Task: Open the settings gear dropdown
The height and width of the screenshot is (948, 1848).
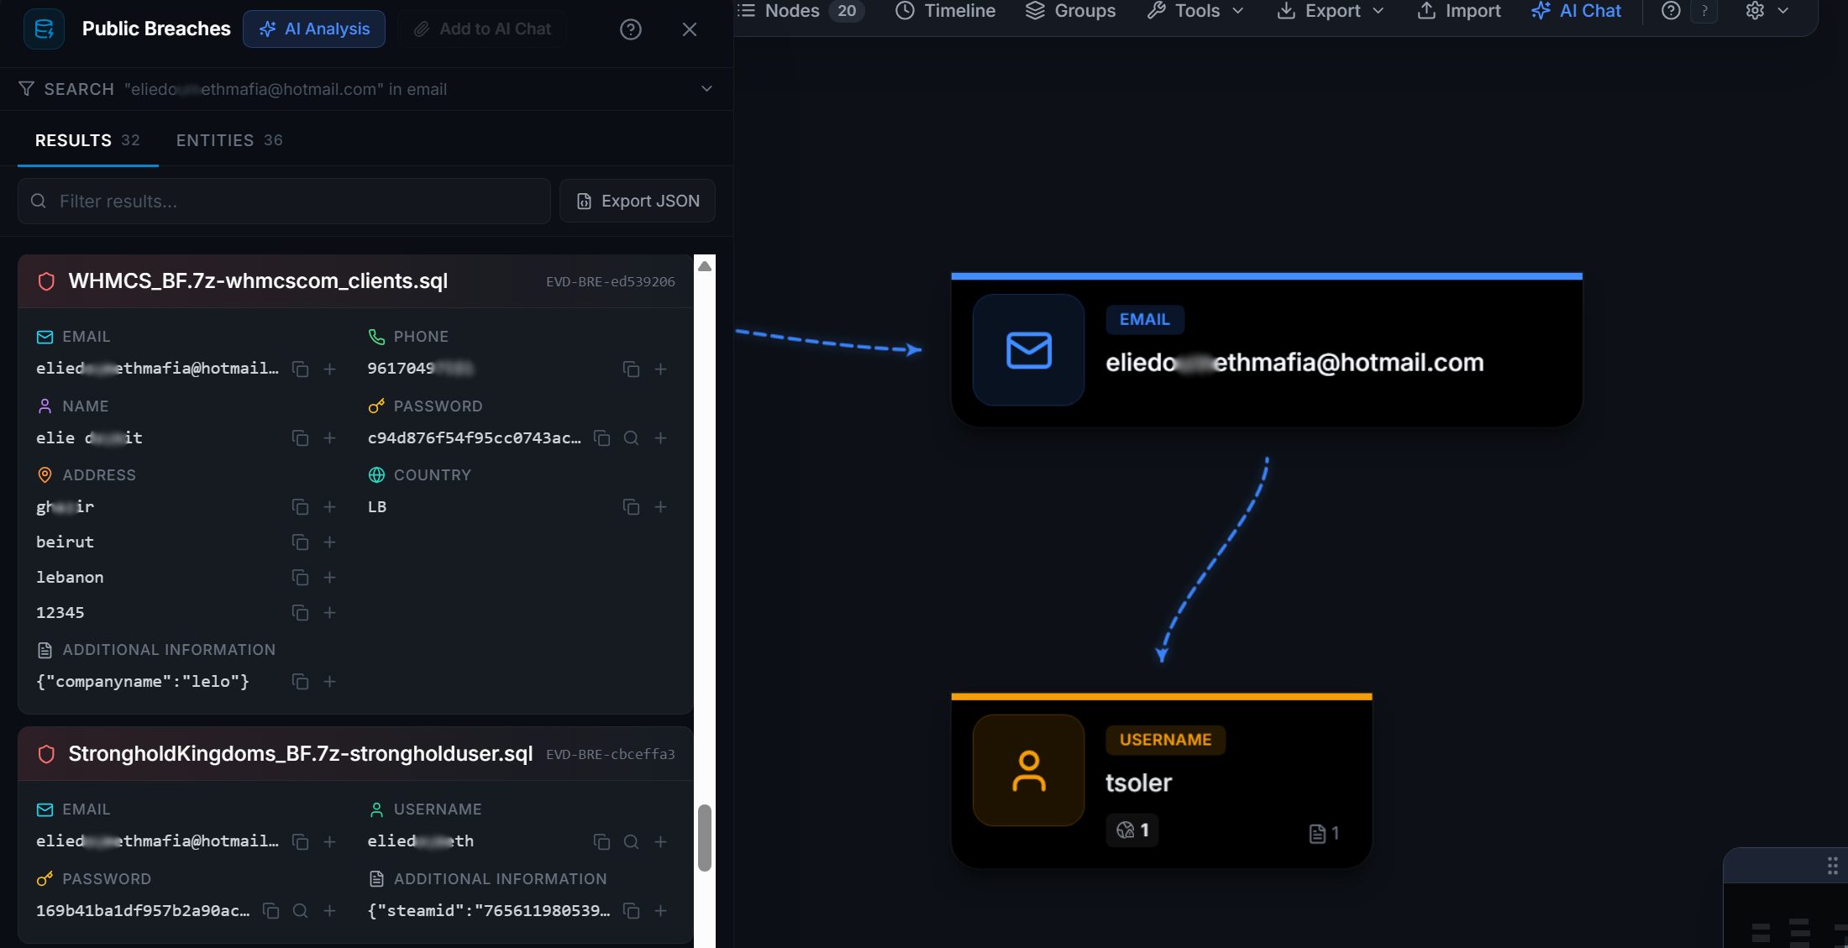Action: pyautogui.click(x=1767, y=11)
